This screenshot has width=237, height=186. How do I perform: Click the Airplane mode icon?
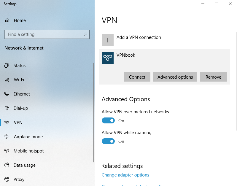click(x=7, y=137)
